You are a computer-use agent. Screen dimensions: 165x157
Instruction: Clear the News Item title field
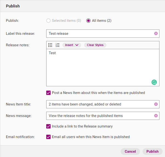click(156, 104)
